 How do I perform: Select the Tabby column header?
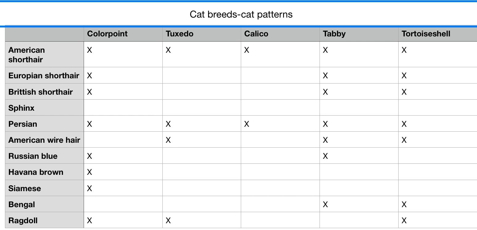tap(334, 34)
